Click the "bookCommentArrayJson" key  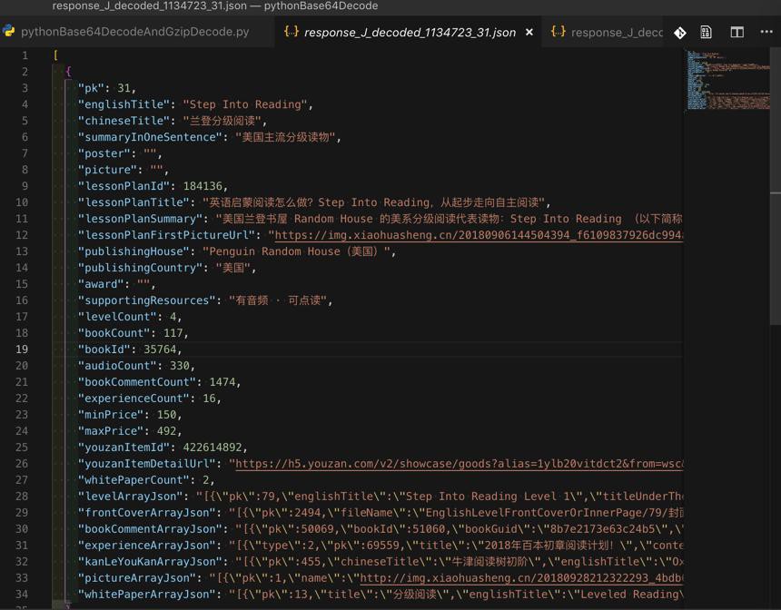pos(150,529)
